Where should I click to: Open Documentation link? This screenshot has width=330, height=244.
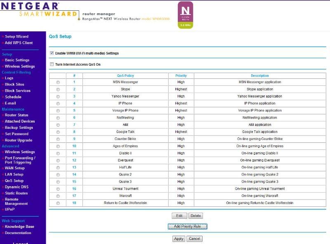click(18, 233)
